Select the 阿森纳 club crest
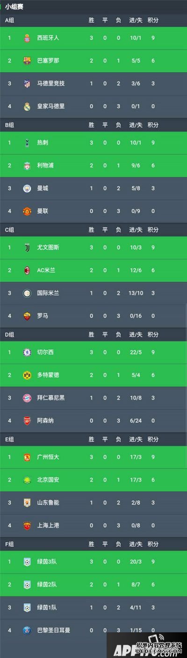The width and height of the screenshot is (187, 658). pos(27,420)
